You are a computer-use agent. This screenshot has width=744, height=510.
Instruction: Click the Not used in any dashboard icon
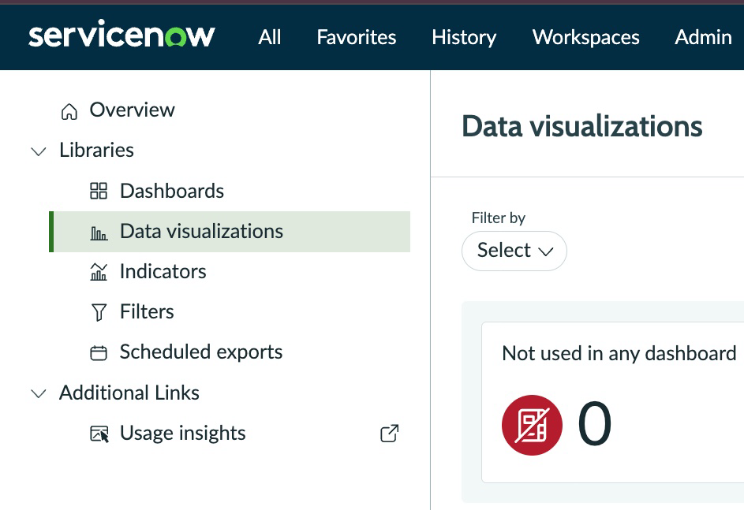532,425
